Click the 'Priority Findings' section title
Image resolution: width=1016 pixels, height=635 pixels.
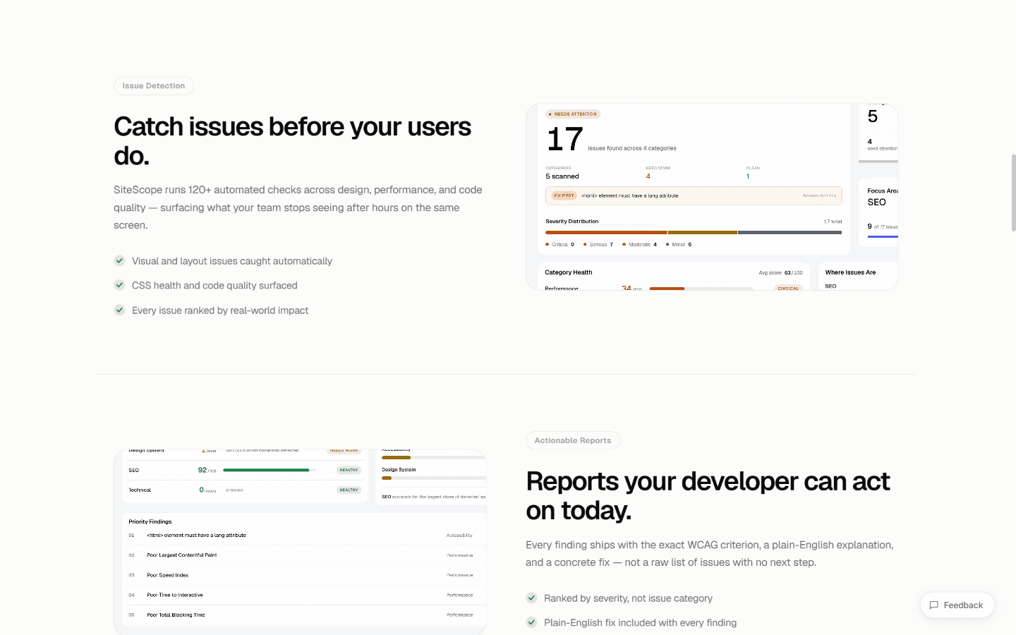150,521
